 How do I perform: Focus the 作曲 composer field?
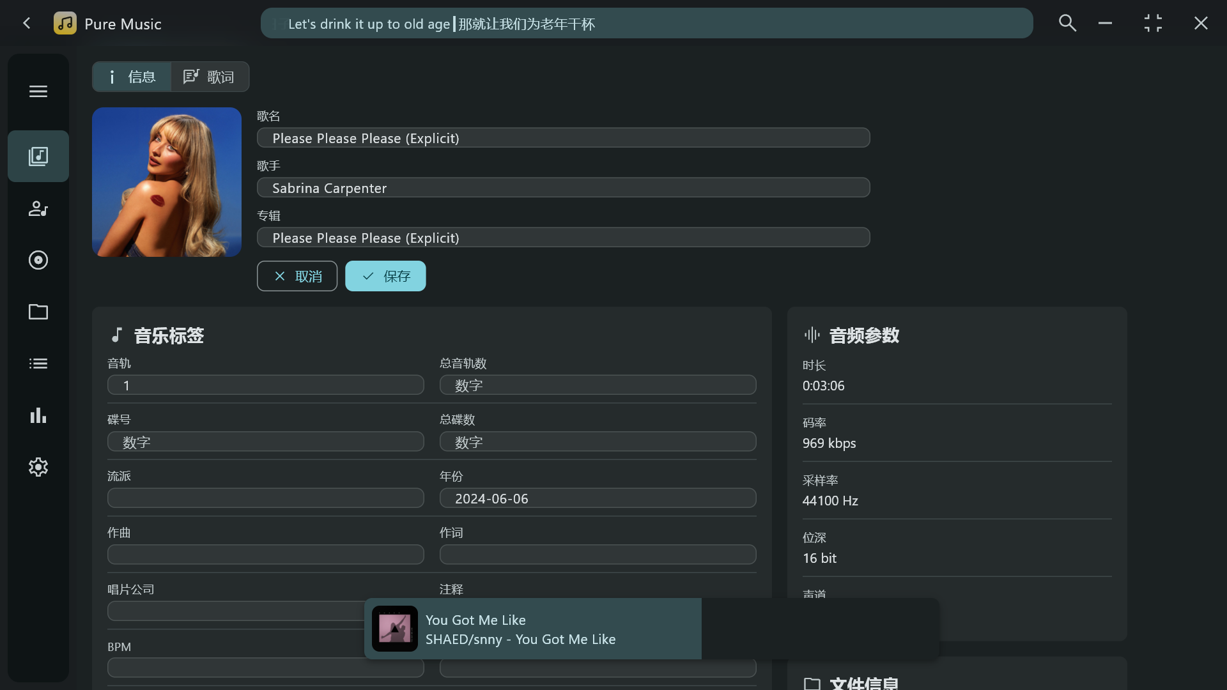pyautogui.click(x=266, y=555)
